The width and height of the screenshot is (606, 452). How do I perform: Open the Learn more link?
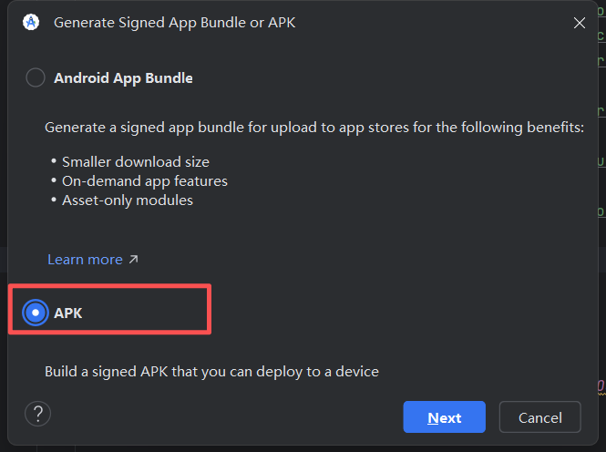[85, 260]
